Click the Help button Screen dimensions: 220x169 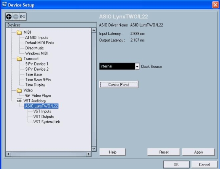112,152
